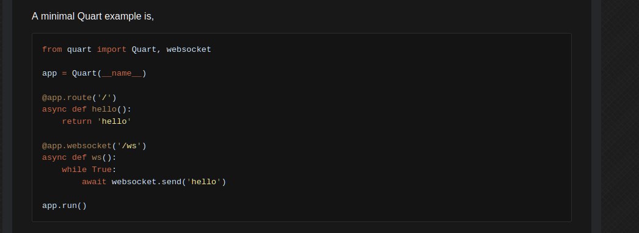Screen dimensions: 639x233
Task: Click the "hello" function name in def line
Action: pos(104,109)
